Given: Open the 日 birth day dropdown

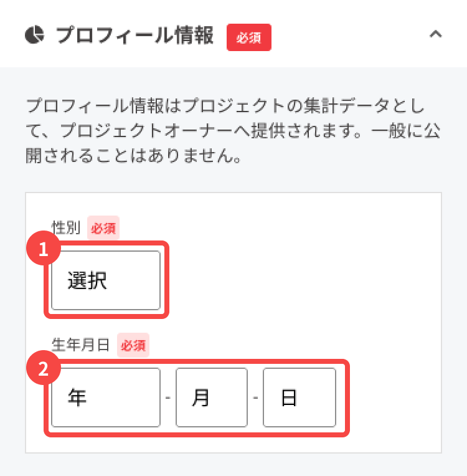Looking at the screenshot, I should coord(300,397).
